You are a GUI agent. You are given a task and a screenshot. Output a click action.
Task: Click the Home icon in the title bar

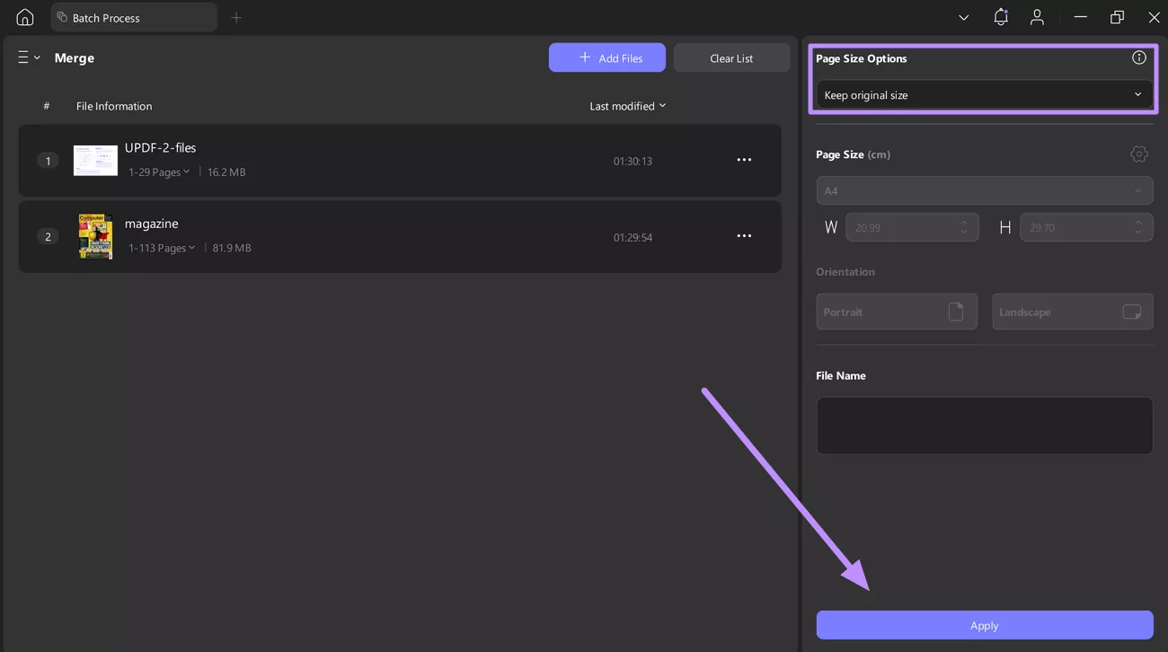[23, 16]
